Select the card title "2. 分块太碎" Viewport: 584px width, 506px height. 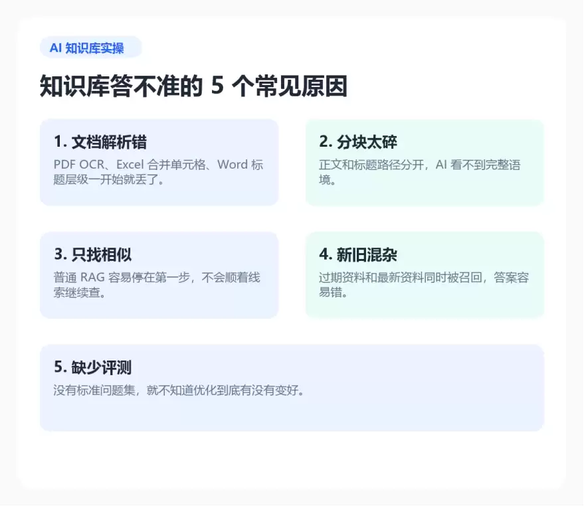point(358,142)
